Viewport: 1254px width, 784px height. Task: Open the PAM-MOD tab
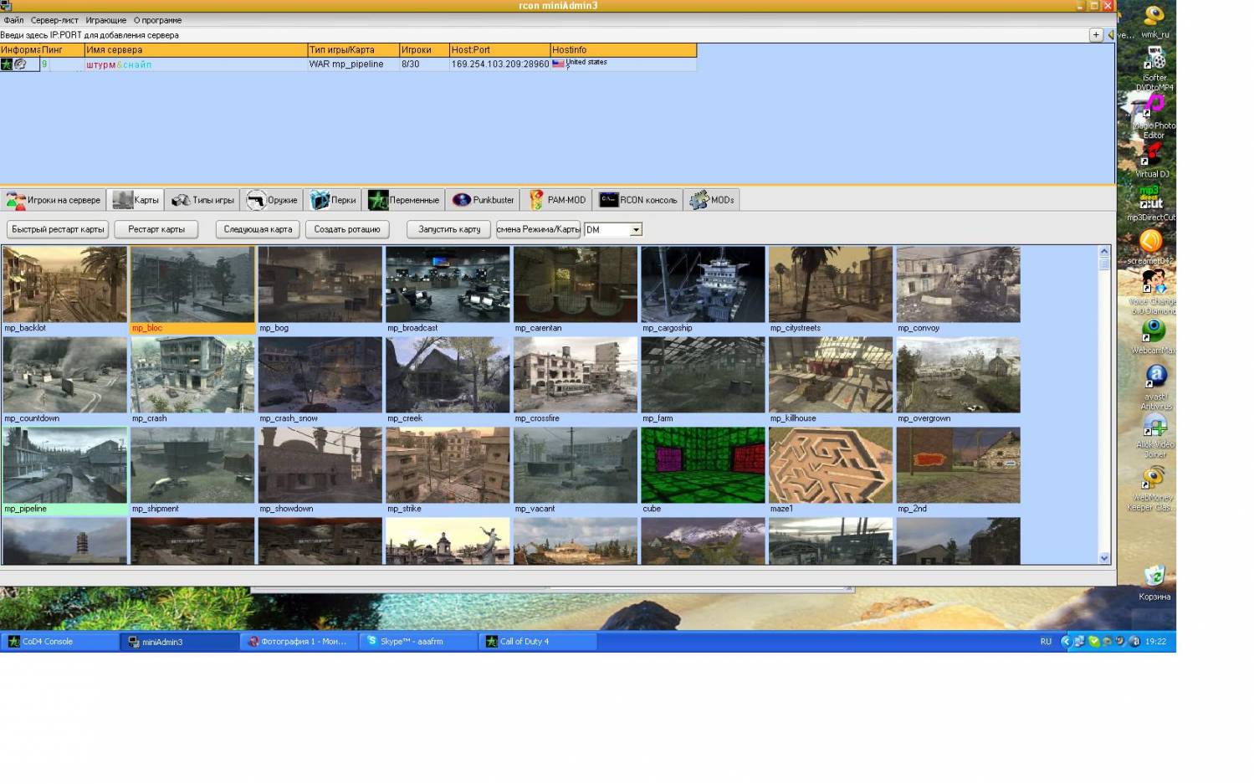(x=557, y=200)
